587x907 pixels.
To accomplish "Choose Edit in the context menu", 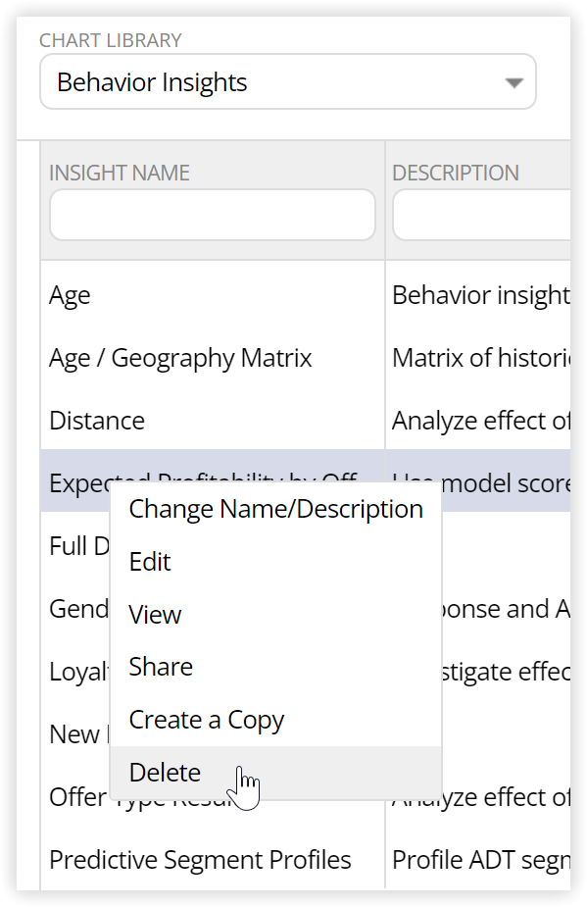I will tap(276, 562).
